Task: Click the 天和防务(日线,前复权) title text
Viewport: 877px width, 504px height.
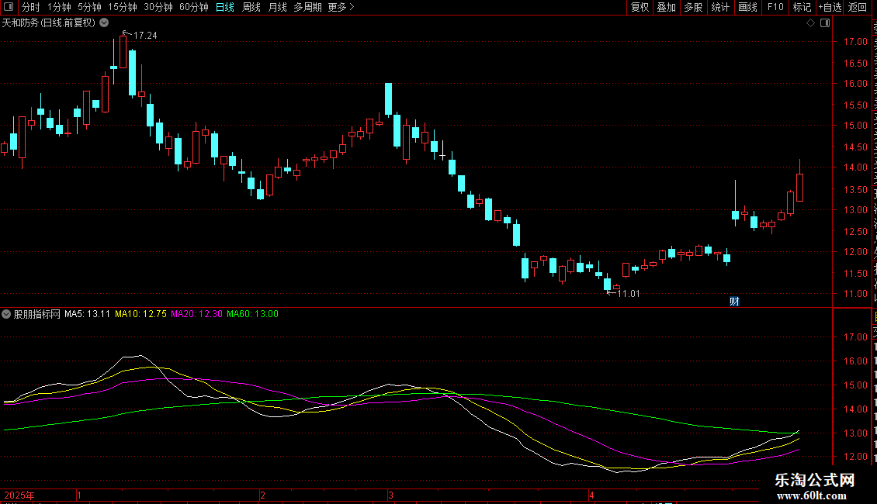Action: pyautogui.click(x=49, y=23)
